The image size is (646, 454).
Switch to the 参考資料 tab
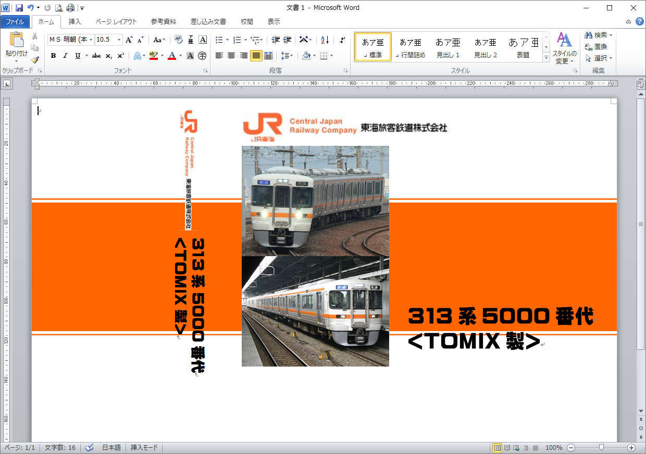[164, 22]
